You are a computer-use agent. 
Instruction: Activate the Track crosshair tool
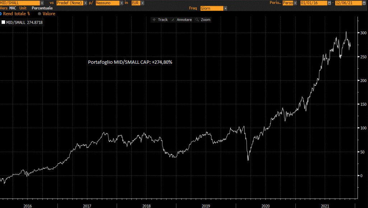(160, 20)
